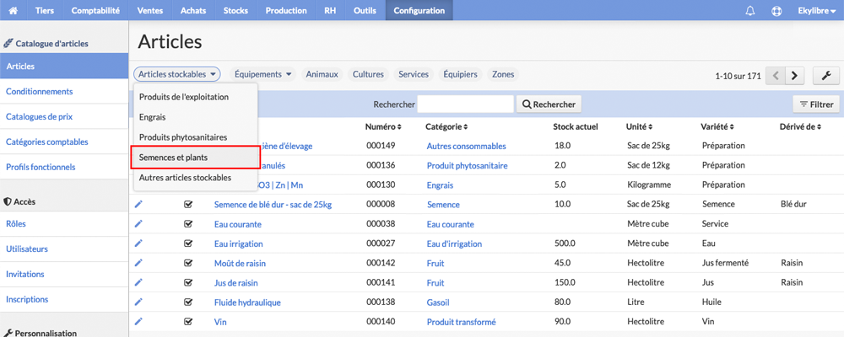The height and width of the screenshot is (337, 844).
Task: Open the Production top menu
Action: (x=286, y=10)
